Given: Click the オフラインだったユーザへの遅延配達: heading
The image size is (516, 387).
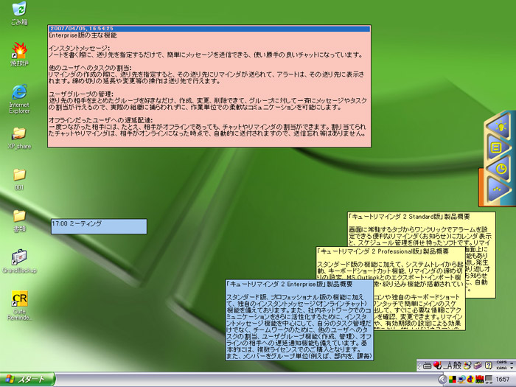Looking at the screenshot, I should click(100, 120).
